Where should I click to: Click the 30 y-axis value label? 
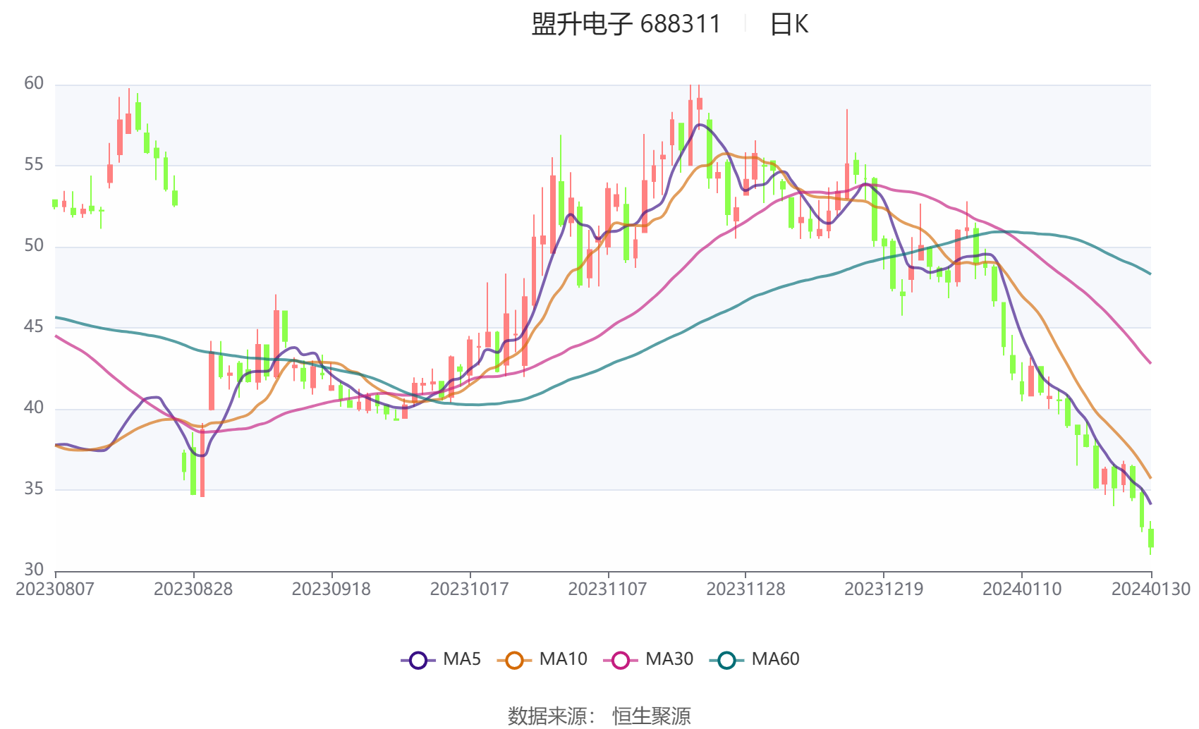pos(34,570)
